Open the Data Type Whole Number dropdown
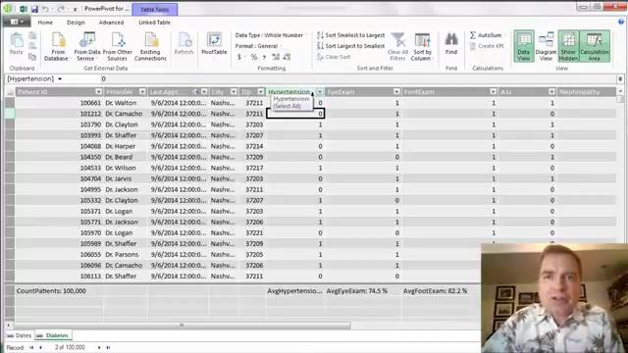628x353 pixels. point(271,35)
